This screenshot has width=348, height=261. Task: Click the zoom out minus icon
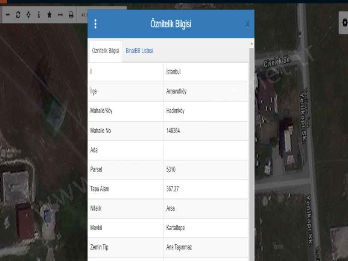click(x=8, y=15)
